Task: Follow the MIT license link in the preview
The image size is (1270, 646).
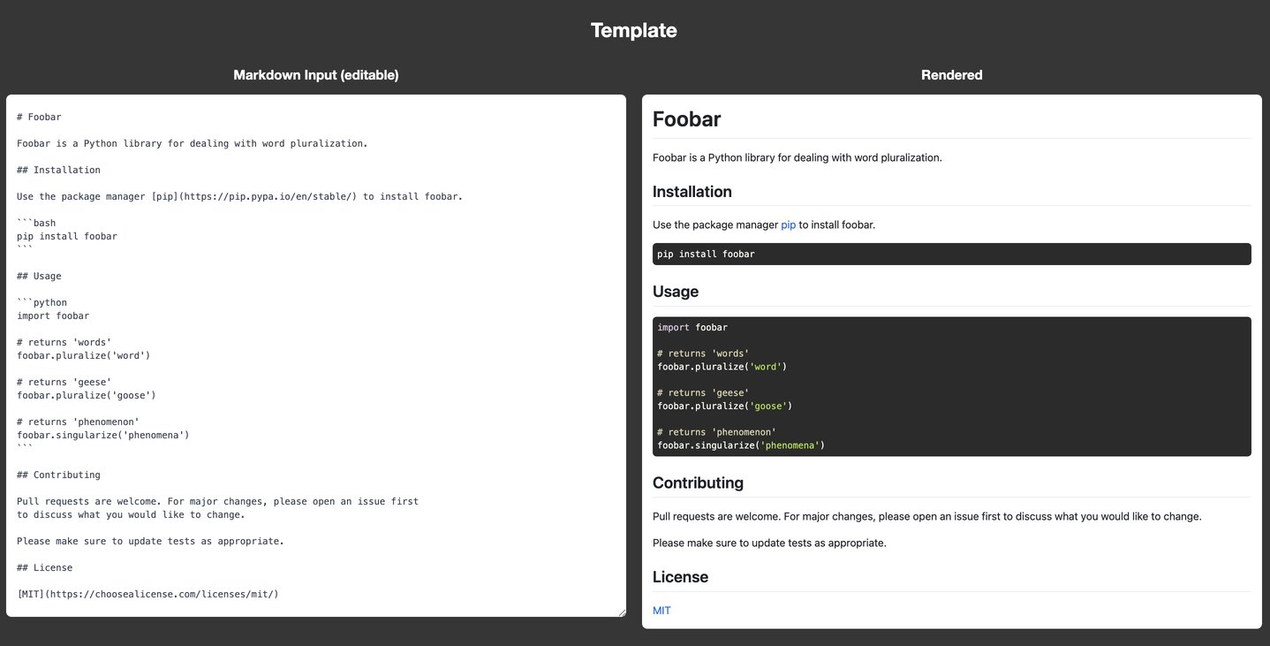Action: (x=661, y=610)
